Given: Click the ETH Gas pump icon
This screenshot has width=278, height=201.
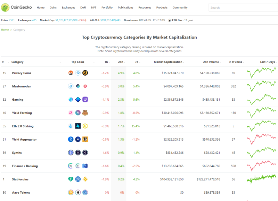Looking at the screenshot, I should point(170,20).
